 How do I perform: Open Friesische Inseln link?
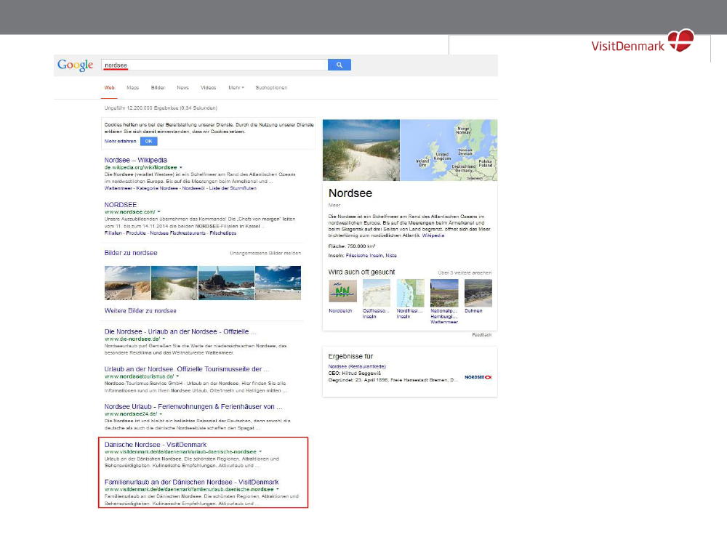tap(364, 255)
